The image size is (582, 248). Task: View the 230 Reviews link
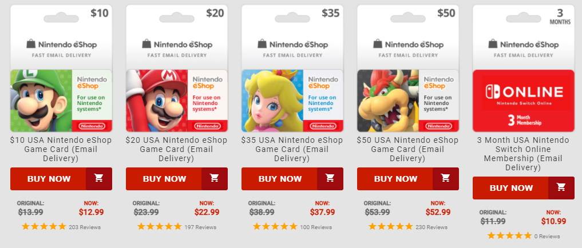(x=431, y=227)
